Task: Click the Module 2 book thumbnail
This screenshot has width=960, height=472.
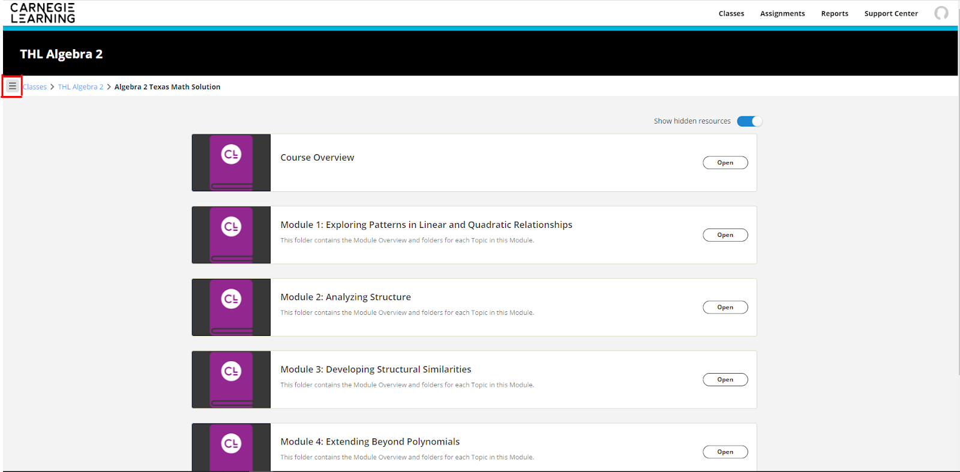Action: 231,307
